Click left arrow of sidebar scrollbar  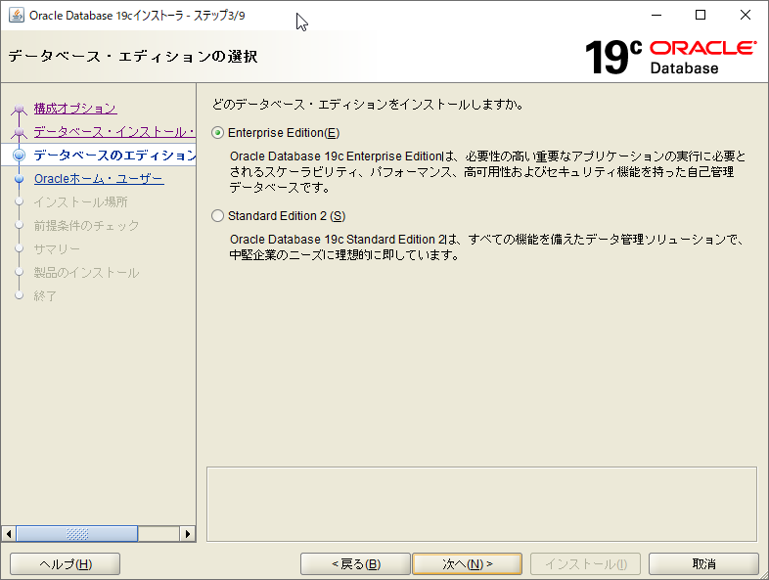[x=9, y=533]
